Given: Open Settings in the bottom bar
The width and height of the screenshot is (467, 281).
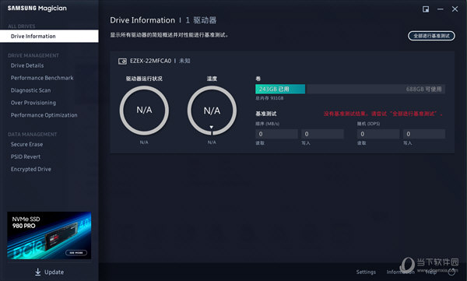Looking at the screenshot, I should (366, 272).
